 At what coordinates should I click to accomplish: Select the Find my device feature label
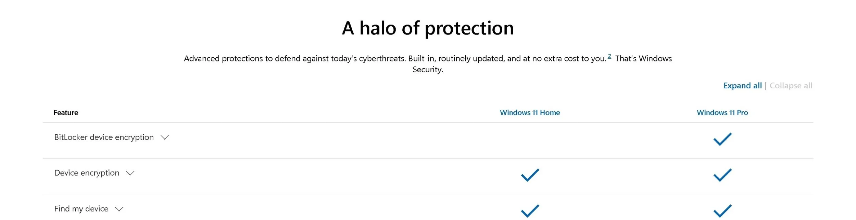pyautogui.click(x=81, y=209)
